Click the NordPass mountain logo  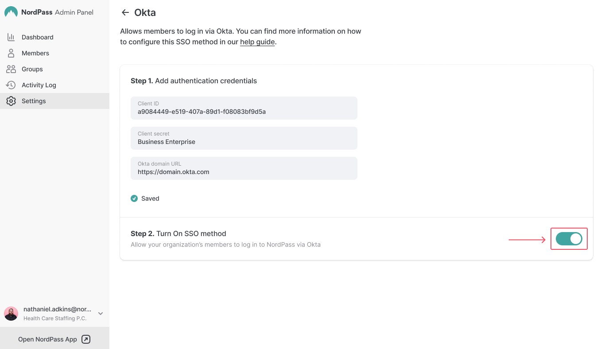[x=11, y=12]
